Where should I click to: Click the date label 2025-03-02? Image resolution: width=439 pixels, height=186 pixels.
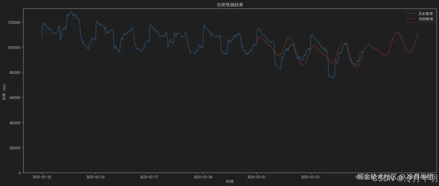(310, 177)
